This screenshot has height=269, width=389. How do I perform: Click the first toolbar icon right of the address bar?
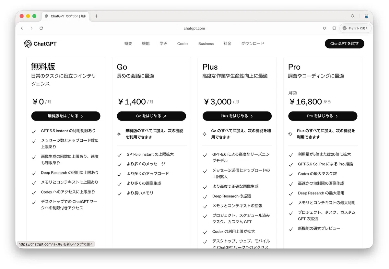(x=324, y=28)
